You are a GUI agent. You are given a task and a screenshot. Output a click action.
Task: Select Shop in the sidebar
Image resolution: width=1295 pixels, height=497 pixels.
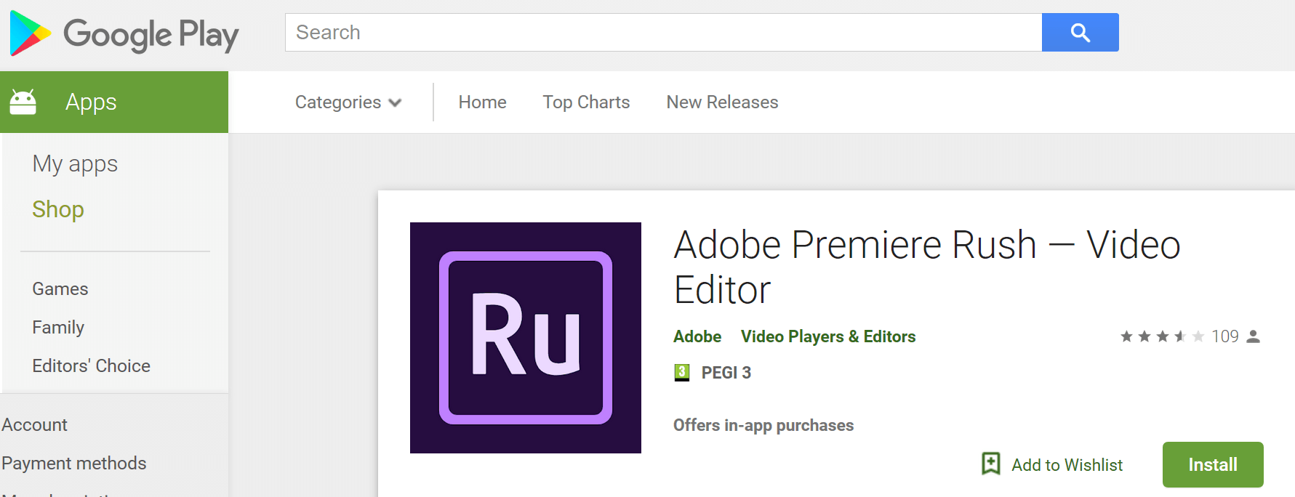pos(58,209)
